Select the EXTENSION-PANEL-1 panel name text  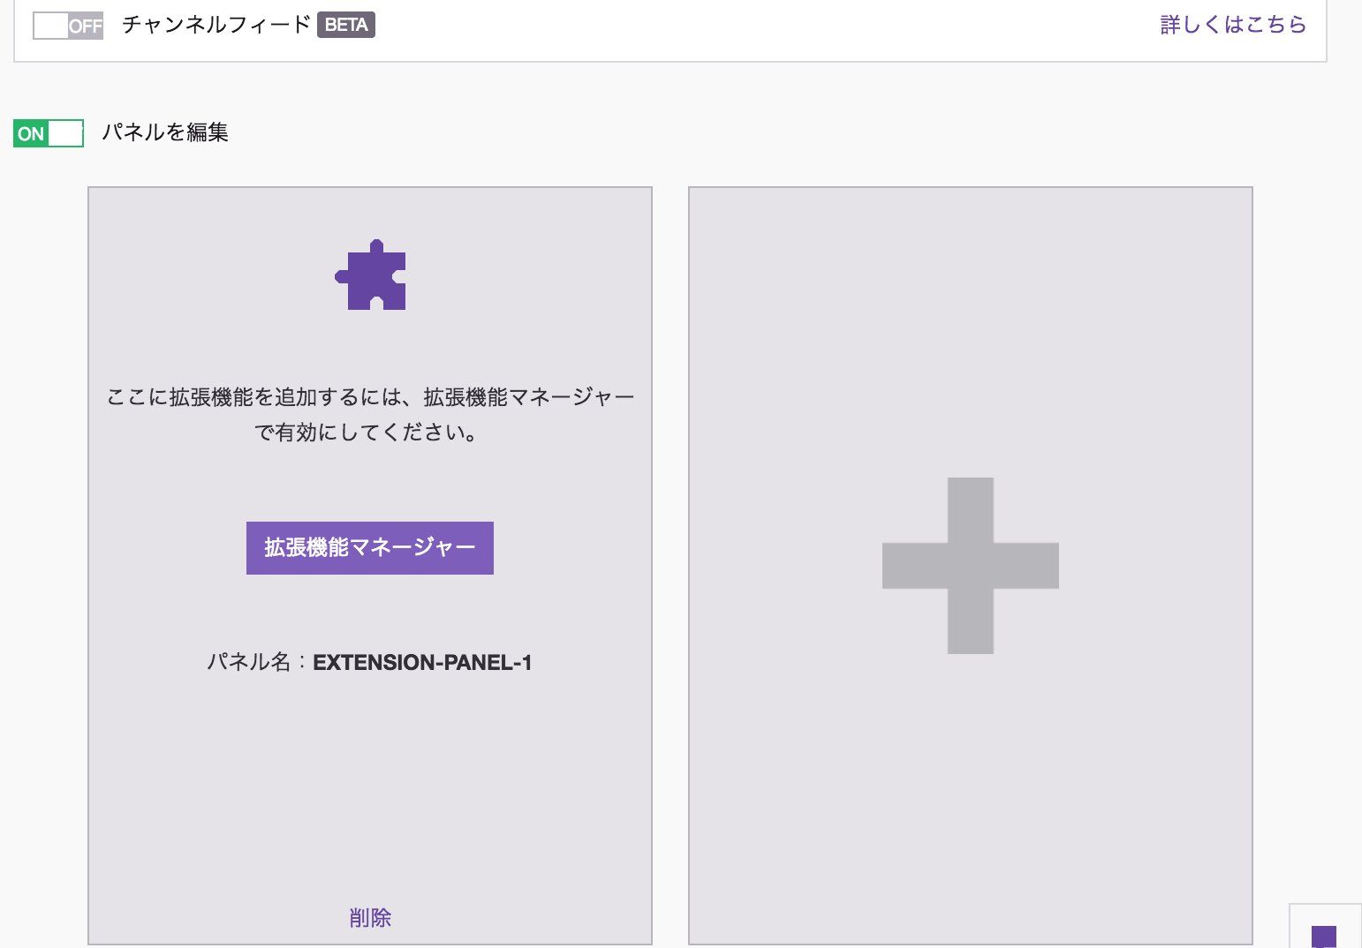tap(422, 663)
